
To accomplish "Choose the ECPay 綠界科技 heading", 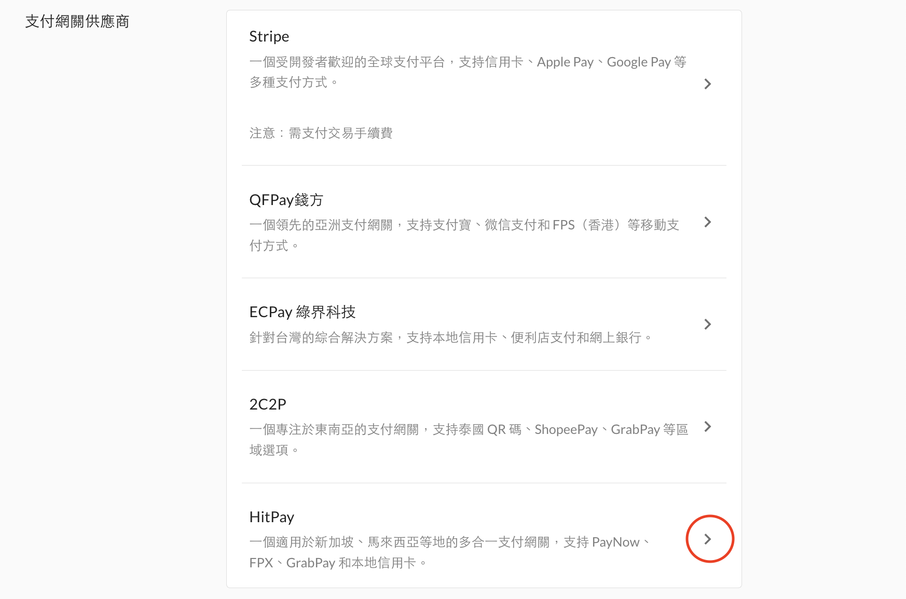I will point(302,312).
